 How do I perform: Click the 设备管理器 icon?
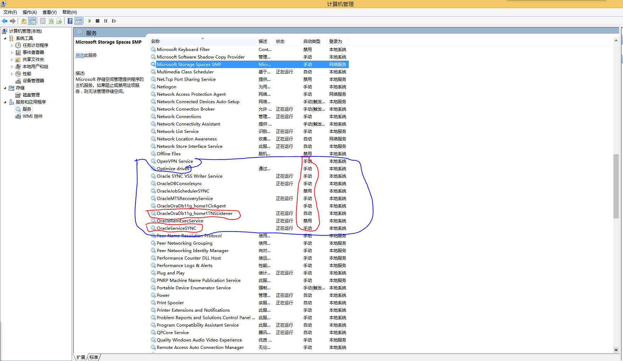pos(18,81)
